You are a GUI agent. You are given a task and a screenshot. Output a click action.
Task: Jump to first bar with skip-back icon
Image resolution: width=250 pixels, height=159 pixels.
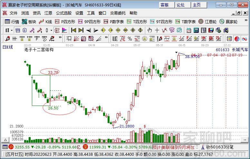[x=73, y=30]
